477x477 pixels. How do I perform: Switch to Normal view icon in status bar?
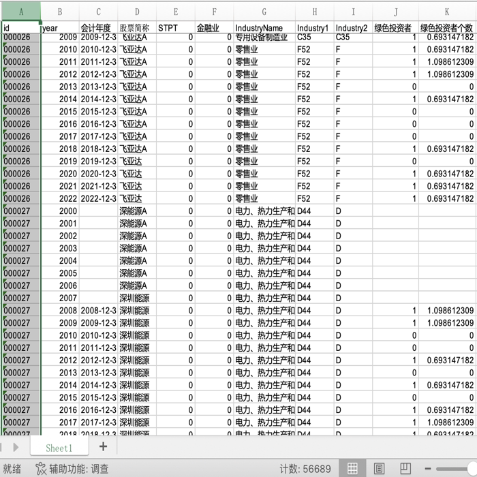352,468
